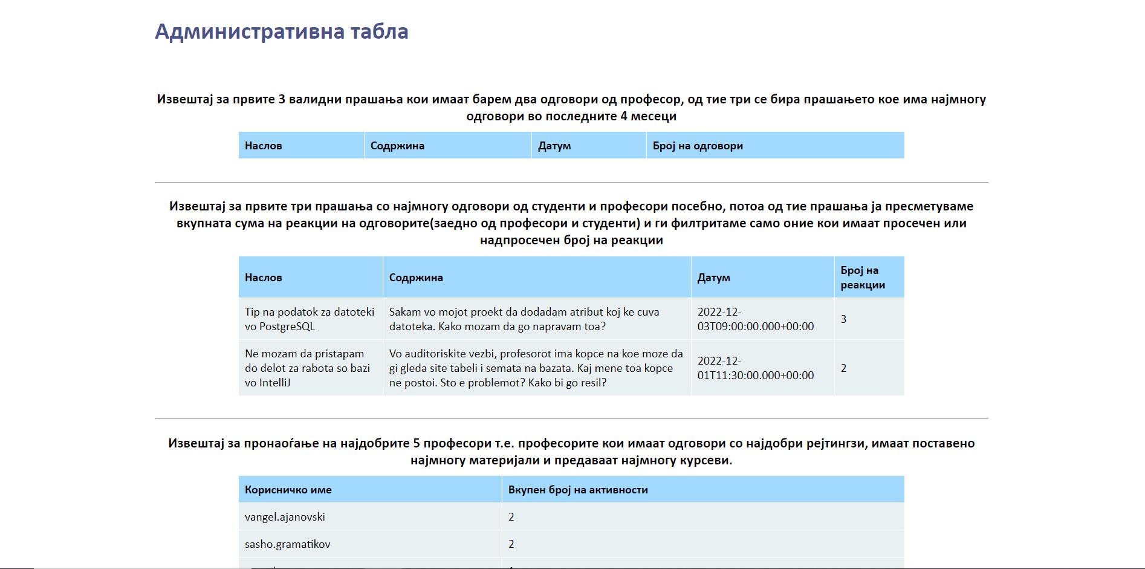Select the sasho.gramatikov username cell
Viewport: 1145px width, 569px height.
tap(287, 544)
